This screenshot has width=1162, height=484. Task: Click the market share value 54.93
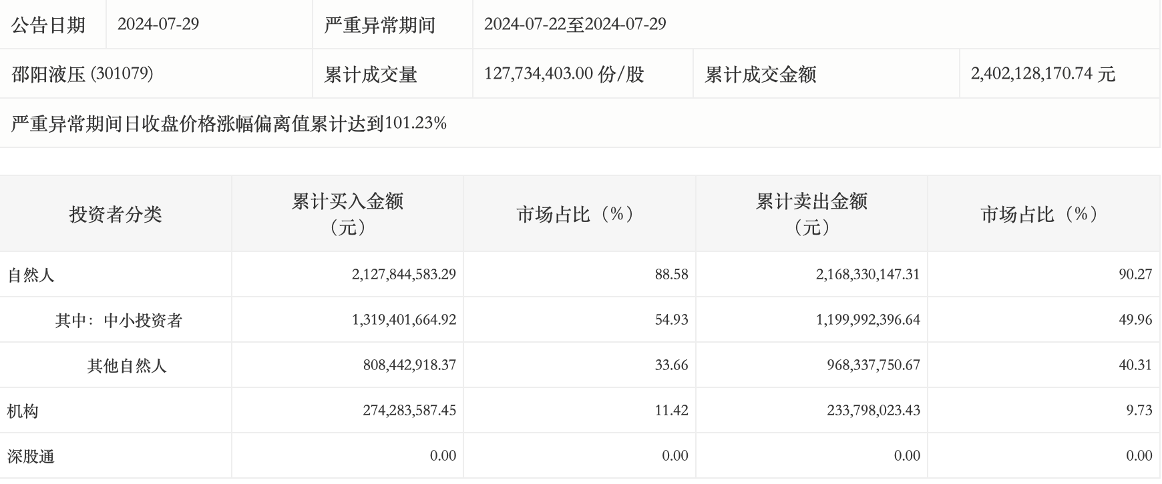tap(672, 319)
